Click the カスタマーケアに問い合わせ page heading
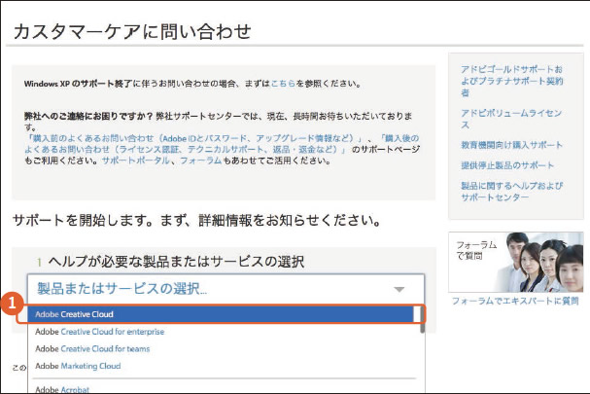The width and height of the screenshot is (590, 394). pyautogui.click(x=132, y=31)
